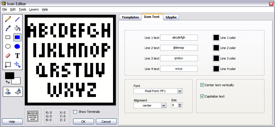
Task: Select the empty Ellipse tool
Action: click(8, 46)
